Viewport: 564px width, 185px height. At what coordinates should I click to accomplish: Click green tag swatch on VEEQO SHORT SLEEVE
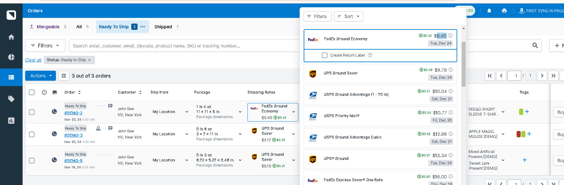pos(521,112)
